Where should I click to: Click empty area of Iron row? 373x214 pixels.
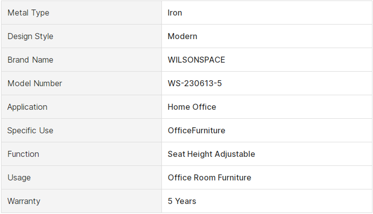[x=276, y=13]
